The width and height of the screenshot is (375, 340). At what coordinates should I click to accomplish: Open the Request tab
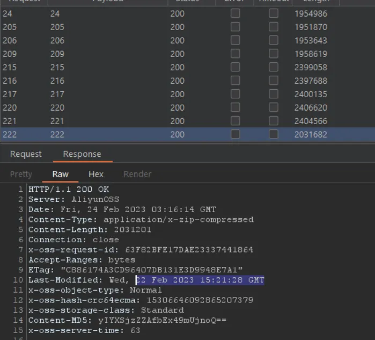26,154
